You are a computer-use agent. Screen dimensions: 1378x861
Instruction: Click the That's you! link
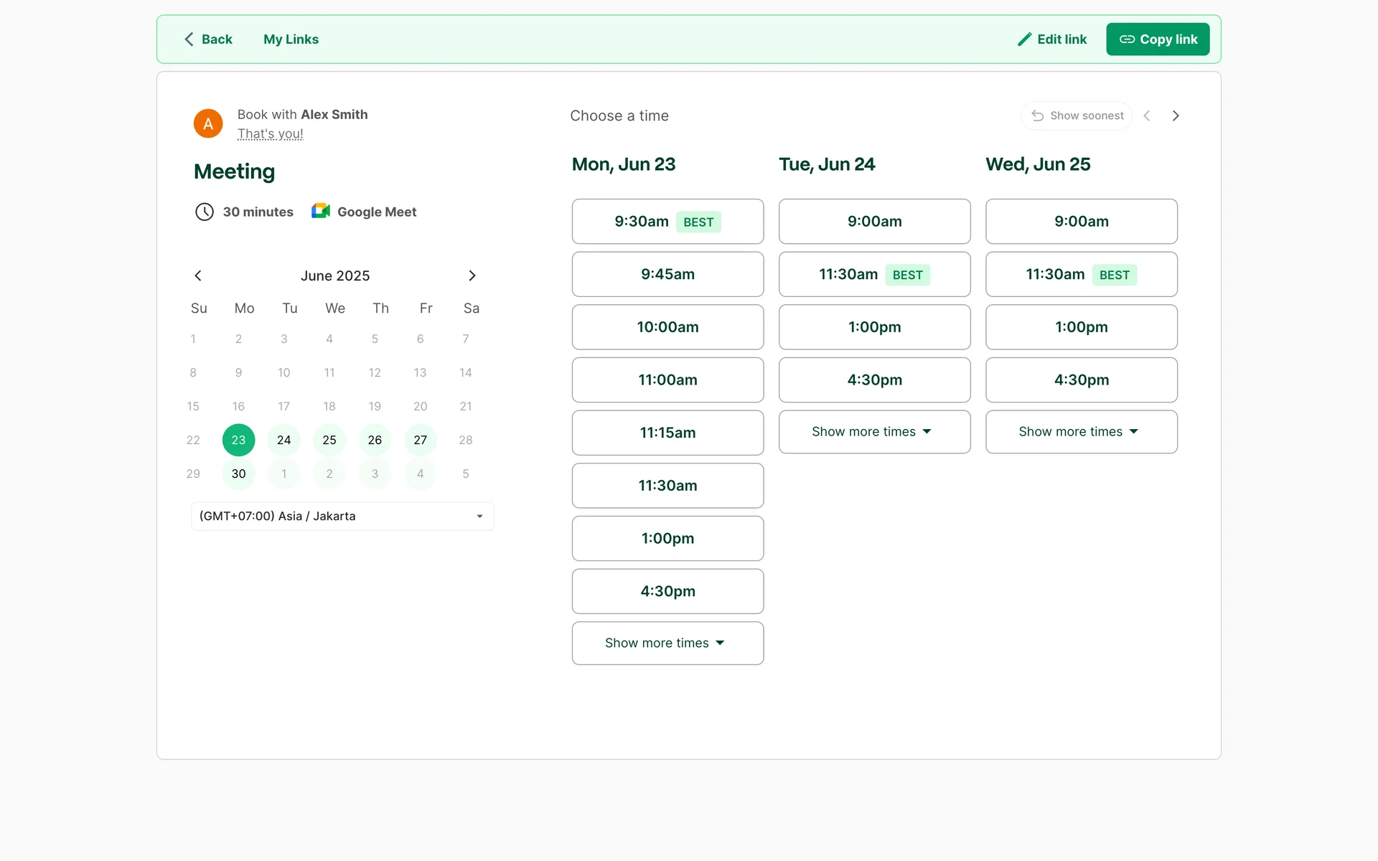point(270,134)
